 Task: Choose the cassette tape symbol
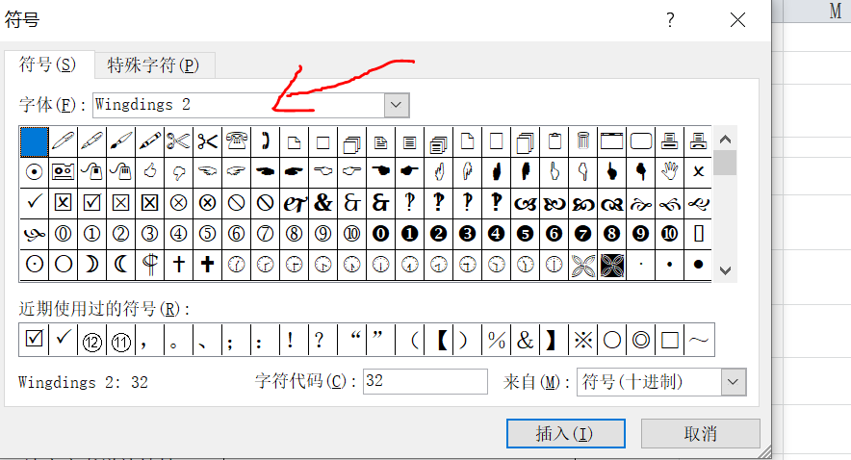pyautogui.click(x=63, y=172)
